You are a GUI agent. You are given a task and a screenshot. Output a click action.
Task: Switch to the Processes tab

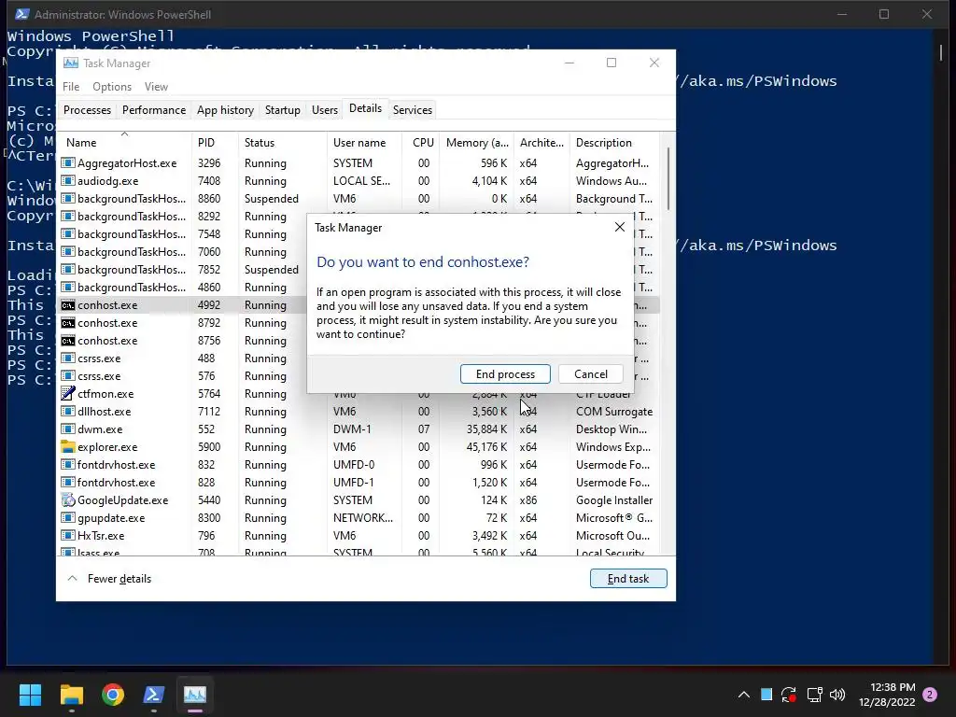point(87,110)
